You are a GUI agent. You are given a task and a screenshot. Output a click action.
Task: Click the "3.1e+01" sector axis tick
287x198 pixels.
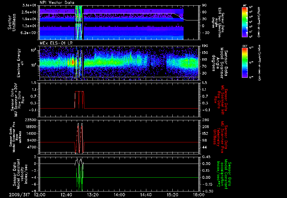30,5
